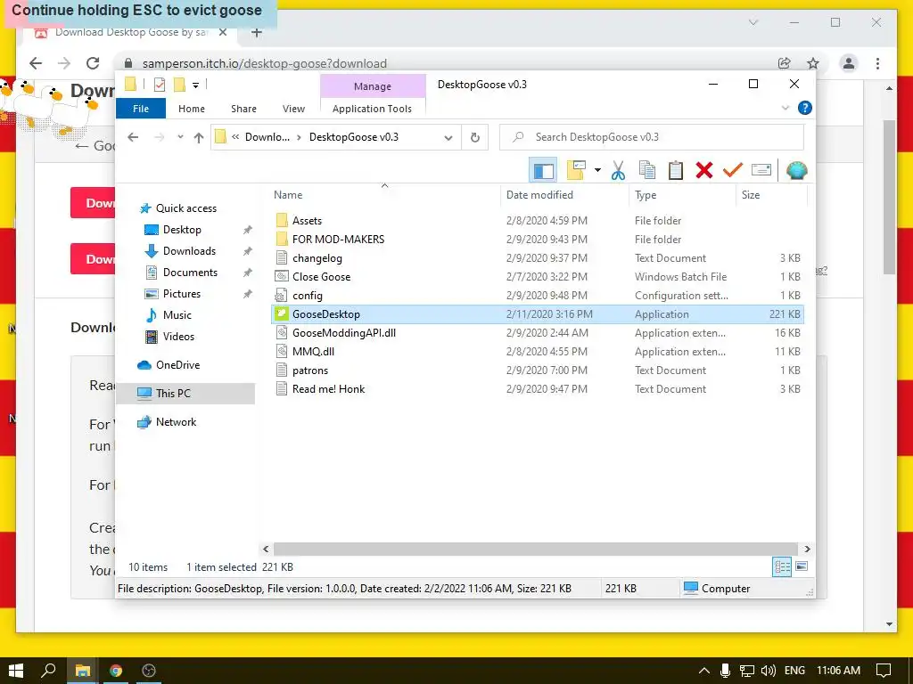Image resolution: width=913 pixels, height=684 pixels.
Task: Select the Read me! Honk file
Action: click(538, 389)
